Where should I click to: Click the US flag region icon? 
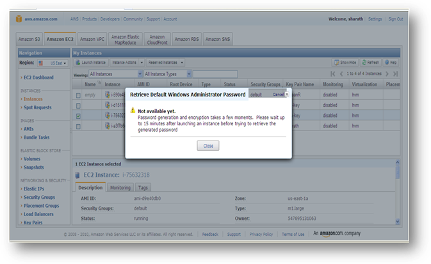pos(41,63)
